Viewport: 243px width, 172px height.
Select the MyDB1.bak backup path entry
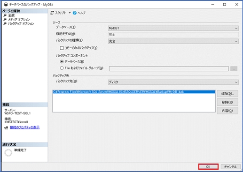tap(134, 92)
